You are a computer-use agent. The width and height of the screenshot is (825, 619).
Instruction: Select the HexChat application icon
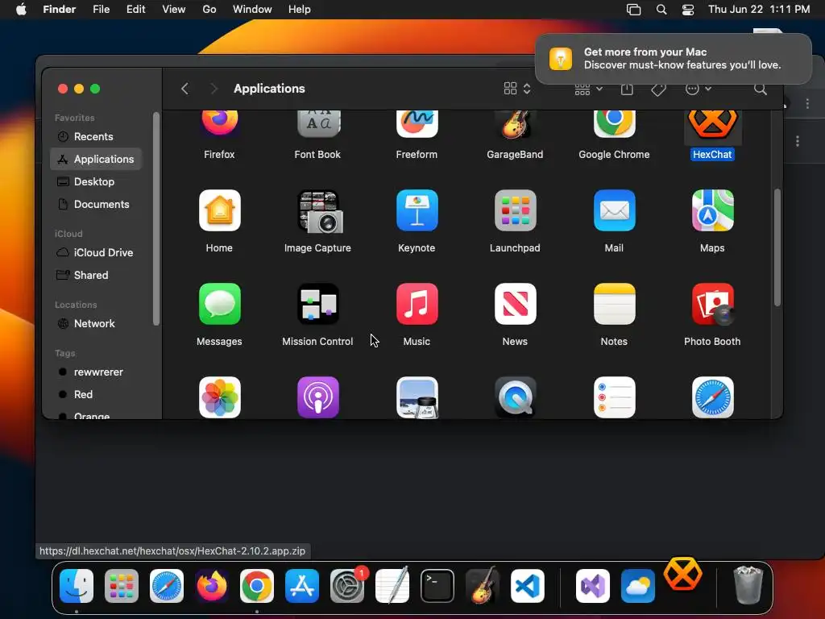(x=712, y=124)
